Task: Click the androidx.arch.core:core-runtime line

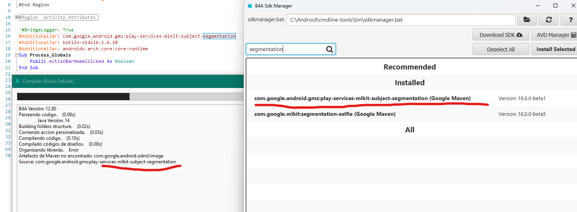Action: 83,49
